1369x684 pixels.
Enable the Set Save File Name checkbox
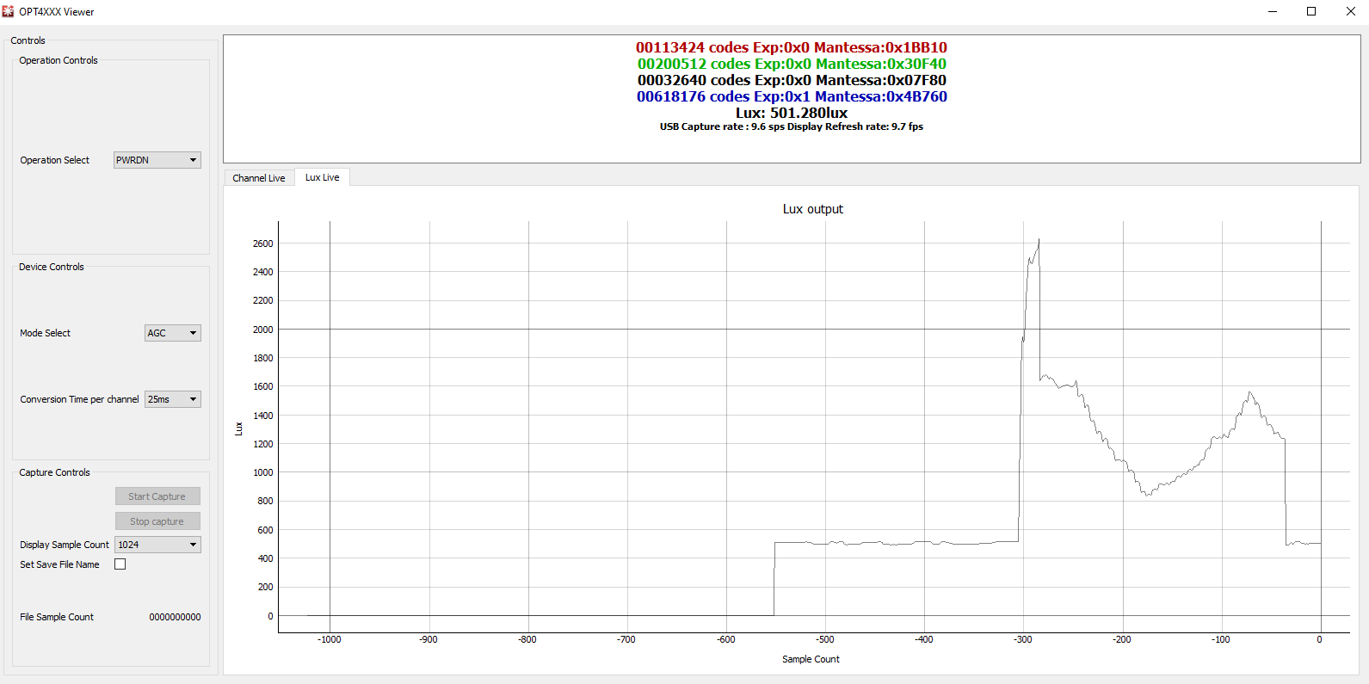click(120, 564)
